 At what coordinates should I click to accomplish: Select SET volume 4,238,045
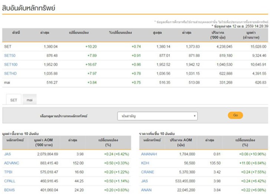pos(224,47)
